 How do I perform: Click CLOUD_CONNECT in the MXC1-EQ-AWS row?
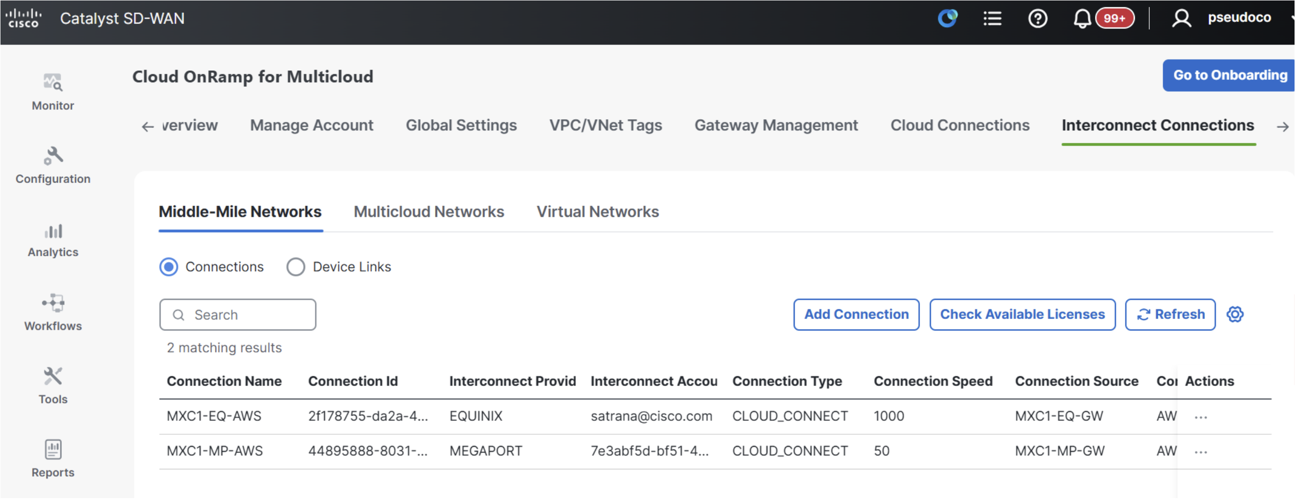790,417
